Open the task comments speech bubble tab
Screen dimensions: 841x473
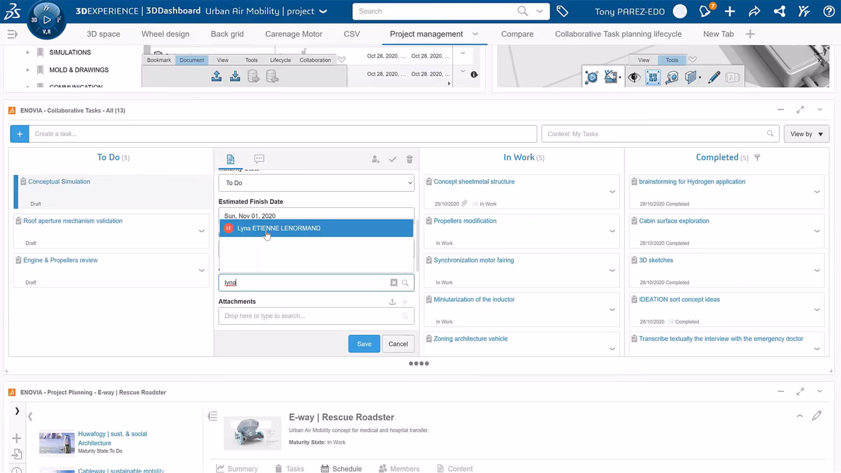(259, 159)
